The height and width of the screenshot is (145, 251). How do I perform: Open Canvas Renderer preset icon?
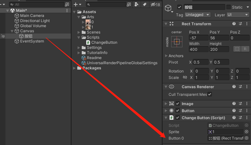click(x=240, y=87)
